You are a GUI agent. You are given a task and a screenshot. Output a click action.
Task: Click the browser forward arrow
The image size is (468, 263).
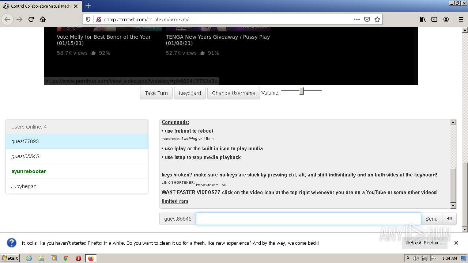[19, 19]
